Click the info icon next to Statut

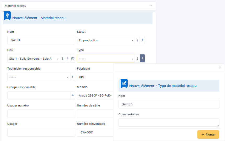[x=137, y=40]
